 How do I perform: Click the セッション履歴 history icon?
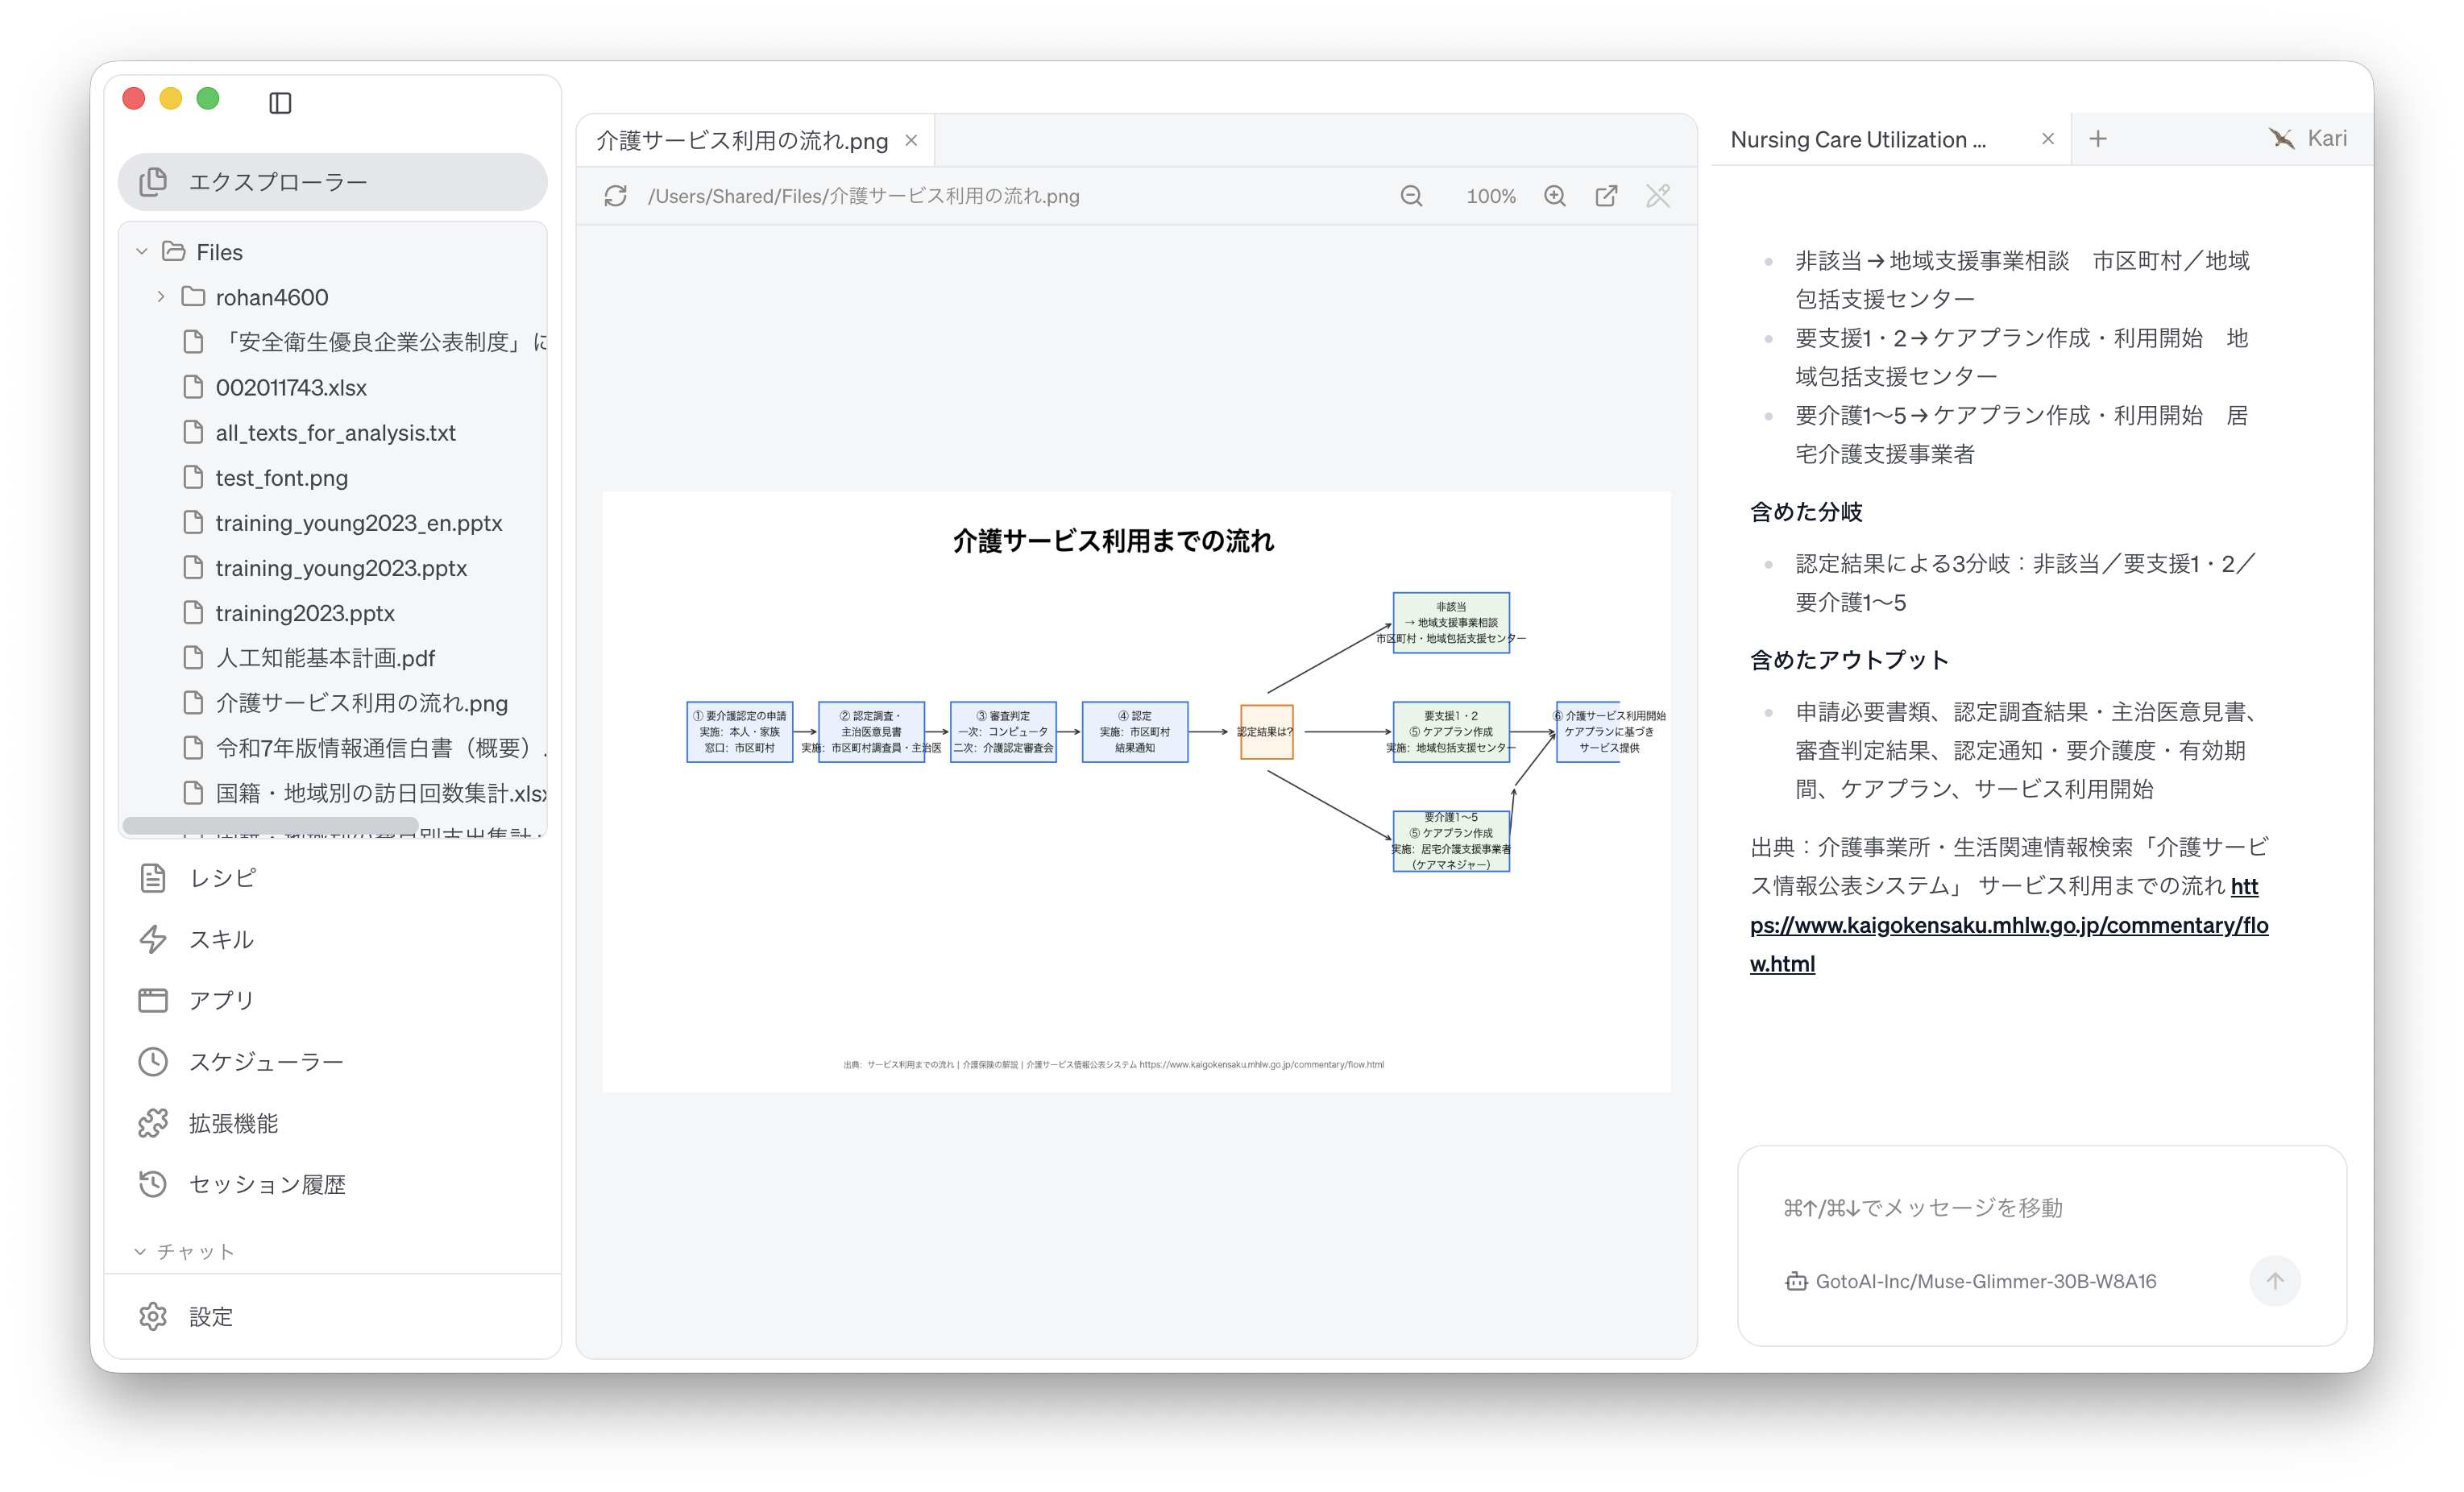[x=153, y=1184]
